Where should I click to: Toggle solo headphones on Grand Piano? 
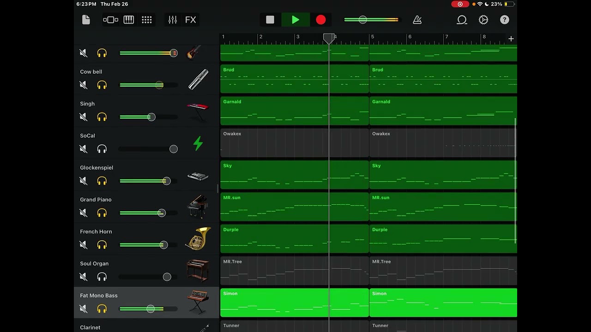[x=102, y=213]
